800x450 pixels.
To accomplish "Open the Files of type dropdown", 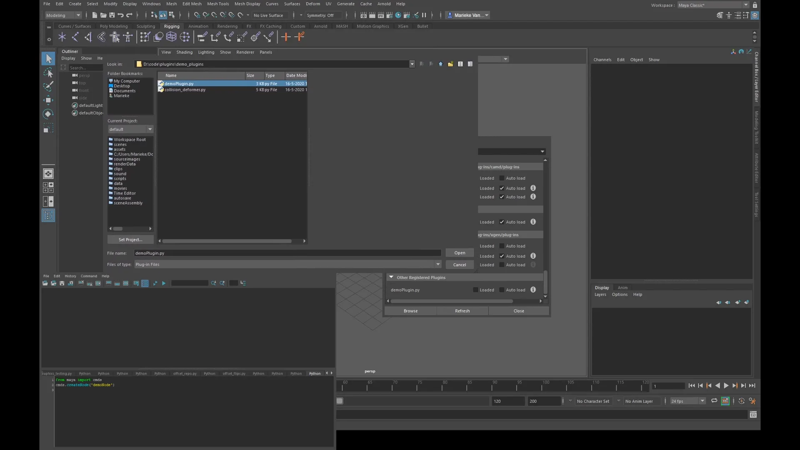I will pyautogui.click(x=437, y=265).
